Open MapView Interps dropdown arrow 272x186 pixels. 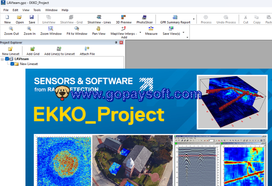coord(140,33)
